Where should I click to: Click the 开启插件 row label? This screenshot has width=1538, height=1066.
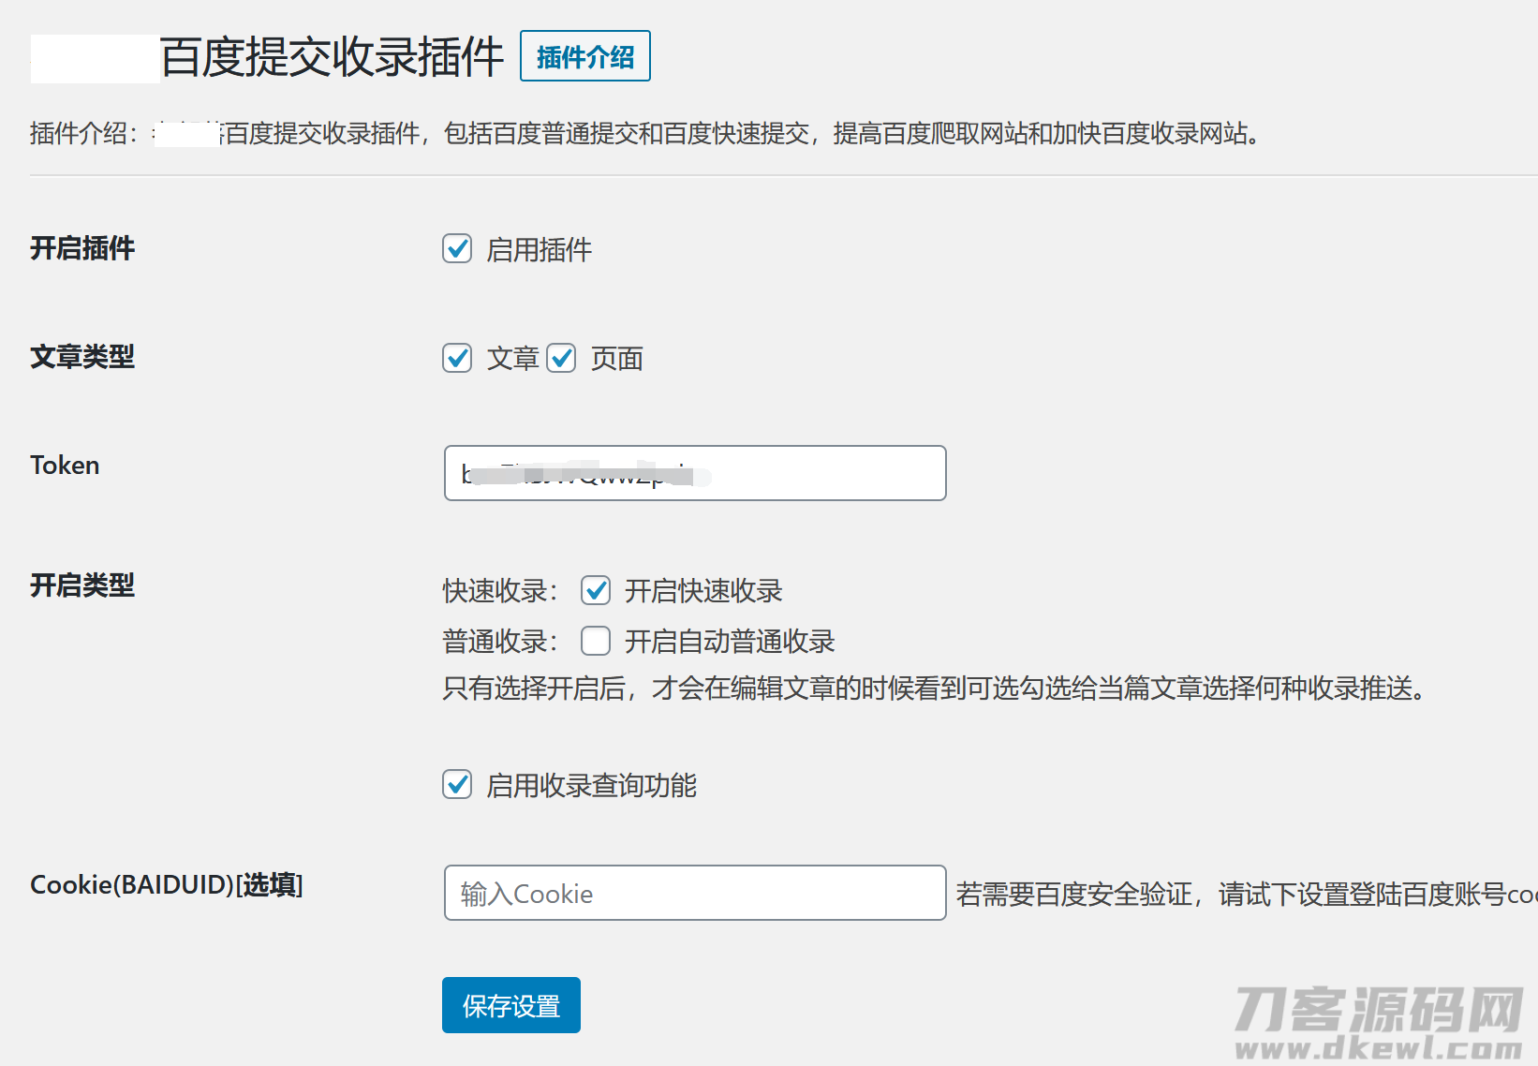[82, 248]
